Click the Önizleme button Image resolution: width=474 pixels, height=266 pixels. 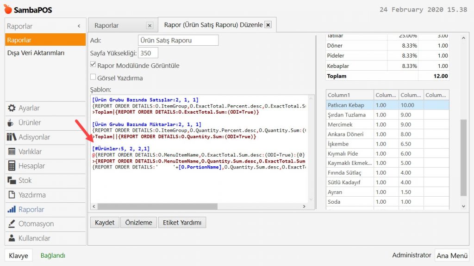139,222
